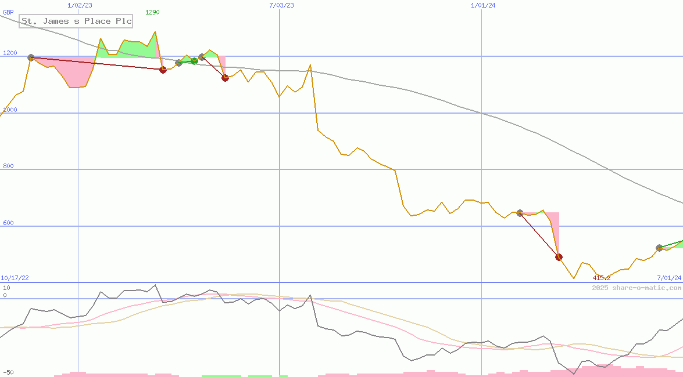Click the green dot trade marker

194,61
